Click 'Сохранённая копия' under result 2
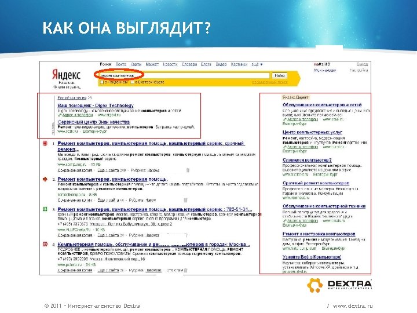The height and width of the screenshot is (313, 417). (x=75, y=200)
